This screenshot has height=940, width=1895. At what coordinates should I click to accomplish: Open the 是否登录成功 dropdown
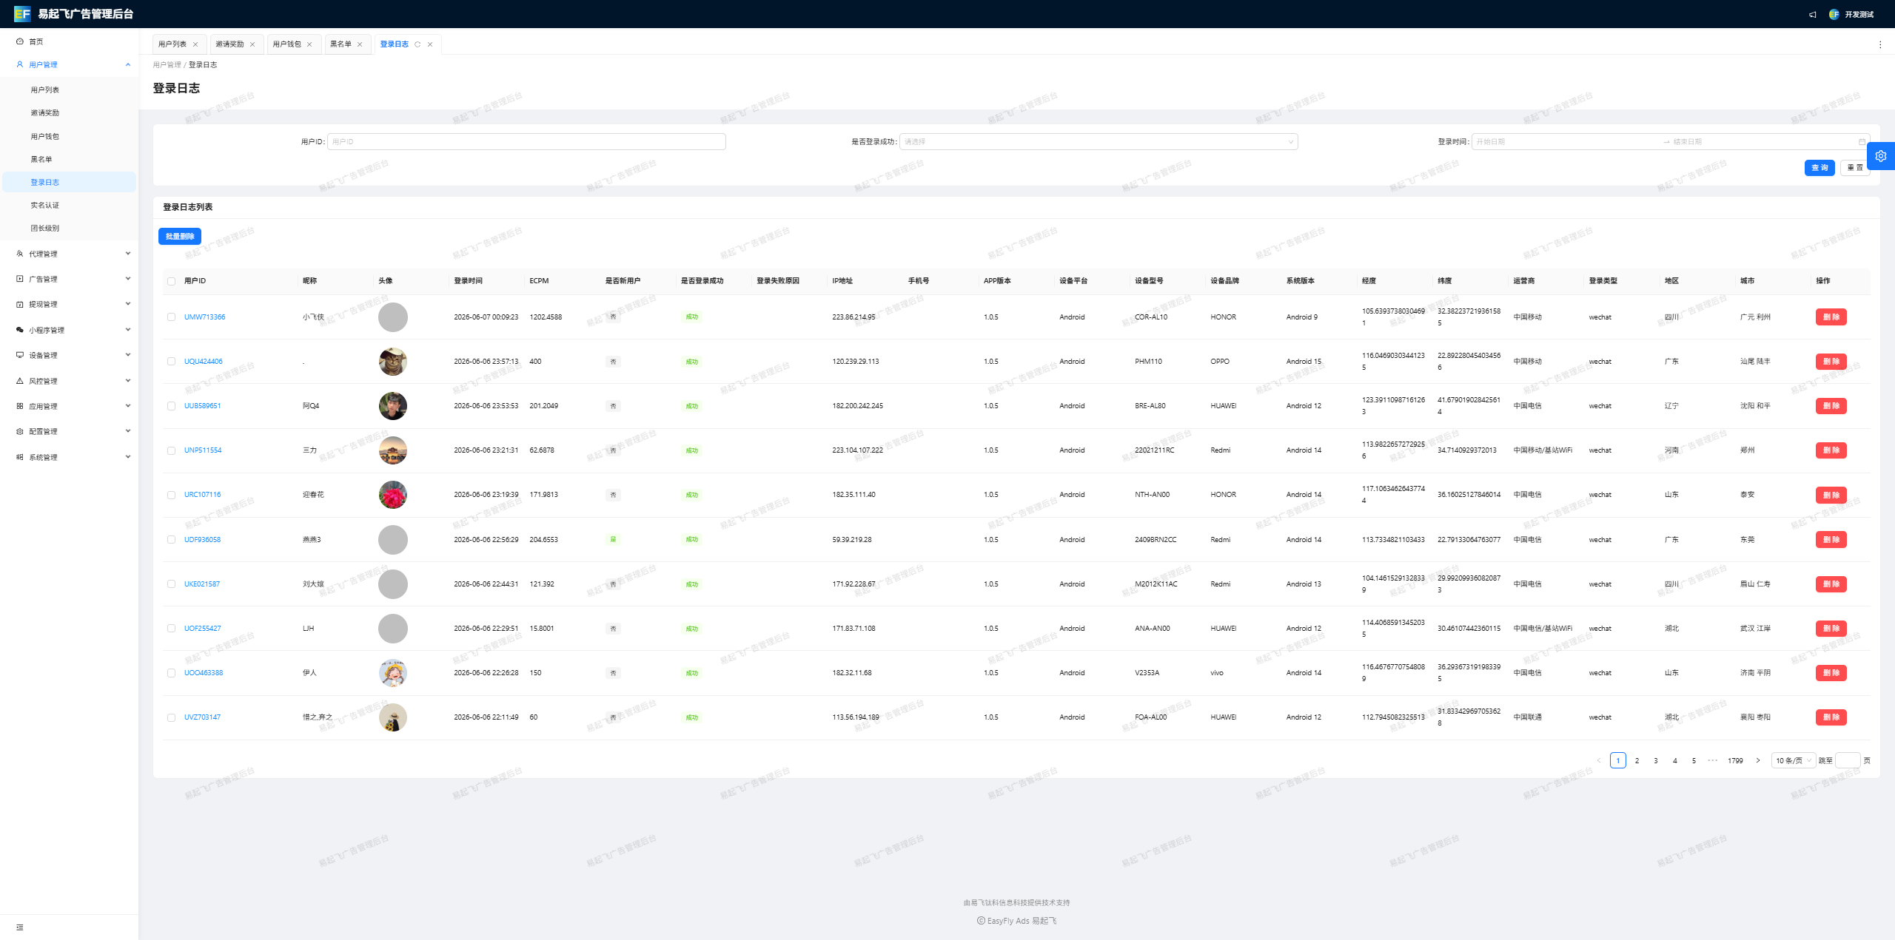coord(1099,141)
